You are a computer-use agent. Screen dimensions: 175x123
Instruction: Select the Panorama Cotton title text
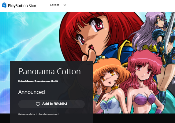[50, 71]
